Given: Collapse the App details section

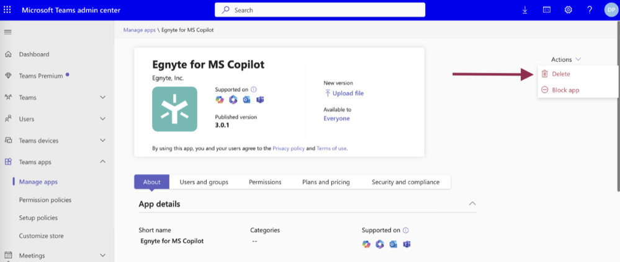Looking at the screenshot, I should pos(472,204).
